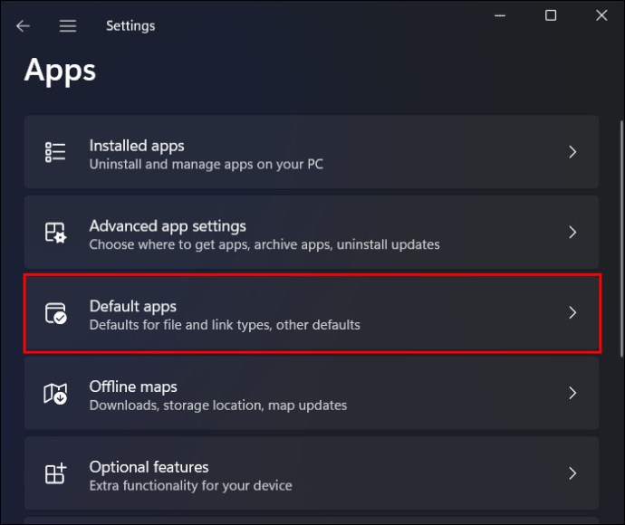The width and height of the screenshot is (625, 525).
Task: Expand Optional features chevron arrow
Action: click(x=572, y=473)
